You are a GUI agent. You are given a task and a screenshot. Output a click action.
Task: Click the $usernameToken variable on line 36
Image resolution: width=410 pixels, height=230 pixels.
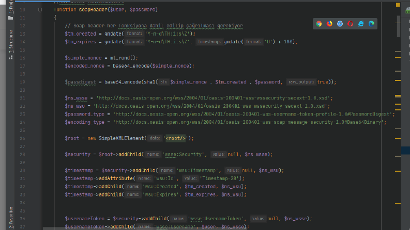[84, 219]
